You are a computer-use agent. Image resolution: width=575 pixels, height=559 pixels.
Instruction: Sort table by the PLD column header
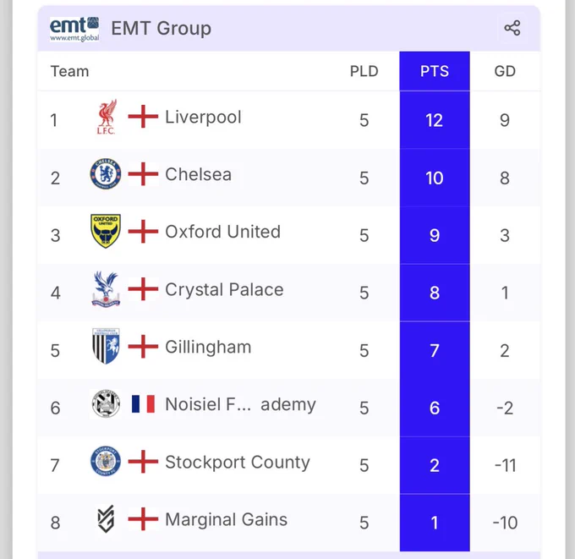364,71
